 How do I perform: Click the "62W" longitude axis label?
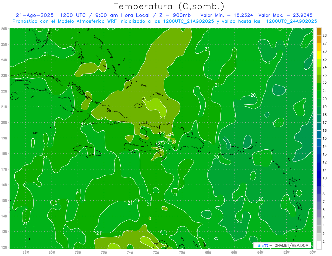[x=286, y=252]
